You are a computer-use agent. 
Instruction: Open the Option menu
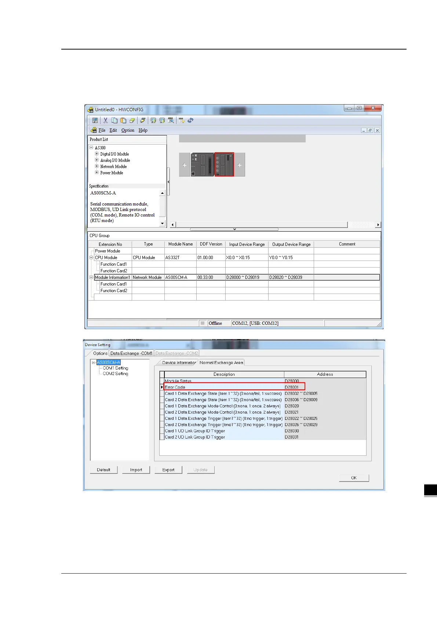[128, 130]
